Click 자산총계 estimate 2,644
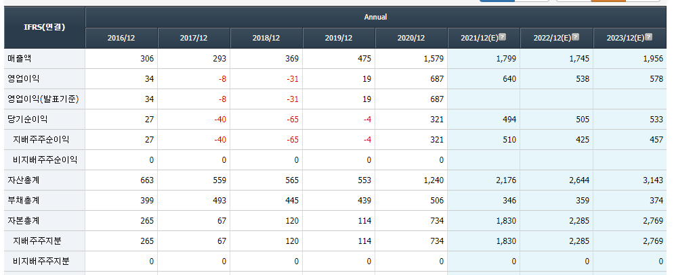Image resolution: width=674 pixels, height=275 pixels. [579, 180]
